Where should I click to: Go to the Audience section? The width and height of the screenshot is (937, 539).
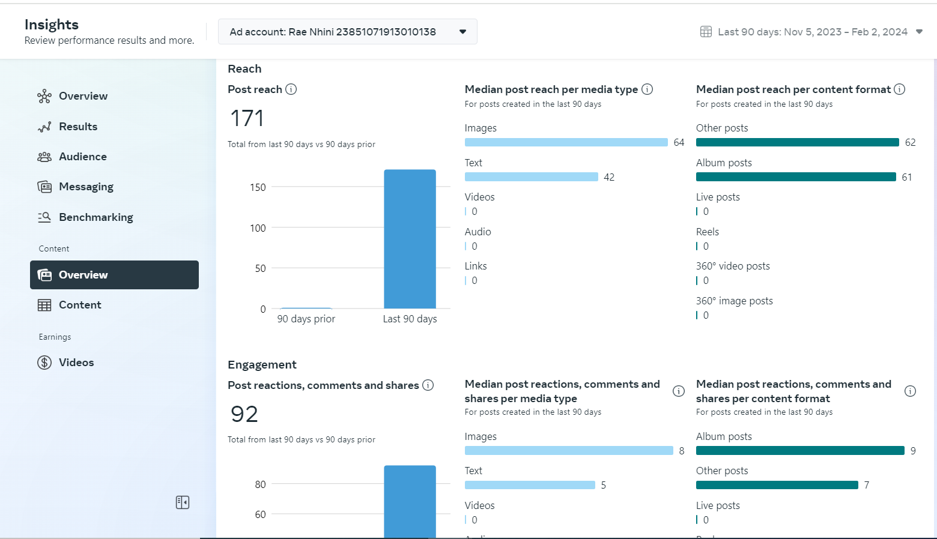click(x=82, y=157)
